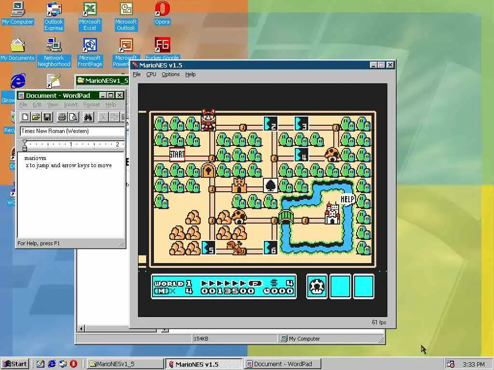Image resolution: width=494 pixels, height=370 pixels.
Task: Click the Show Desktop quick launch icon
Action: coord(41,364)
